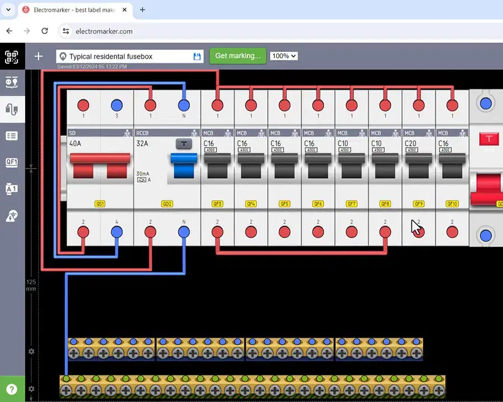
Task: Open the A1 text label sidebar icon
Action: coord(12,189)
